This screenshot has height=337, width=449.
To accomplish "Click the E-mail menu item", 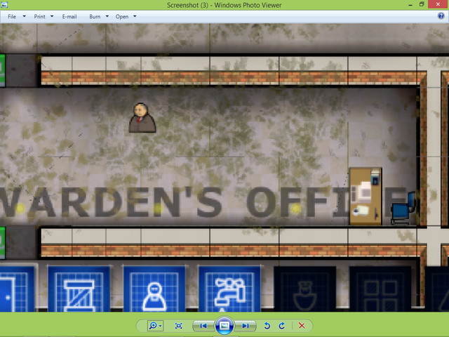I will [69, 17].
